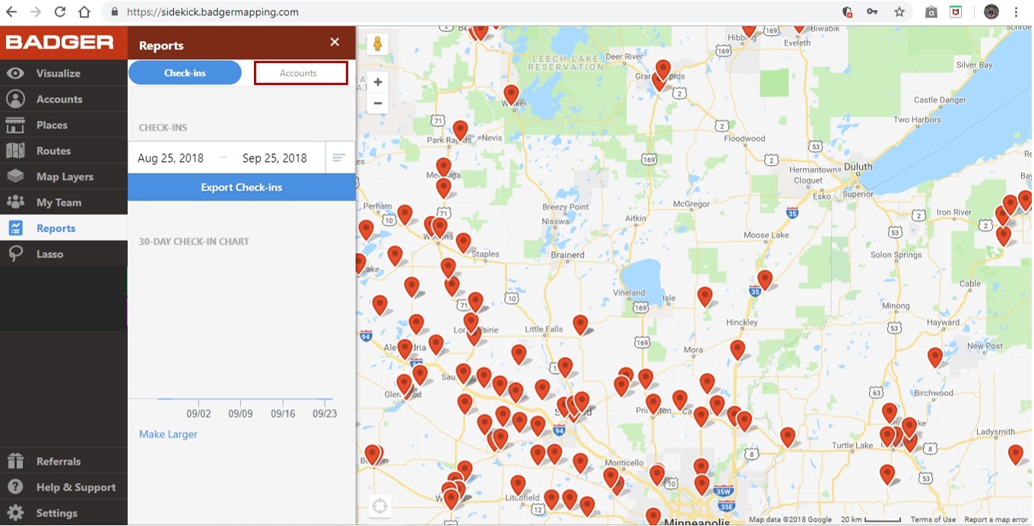
Task: Zoom out on the map
Action: [x=378, y=103]
